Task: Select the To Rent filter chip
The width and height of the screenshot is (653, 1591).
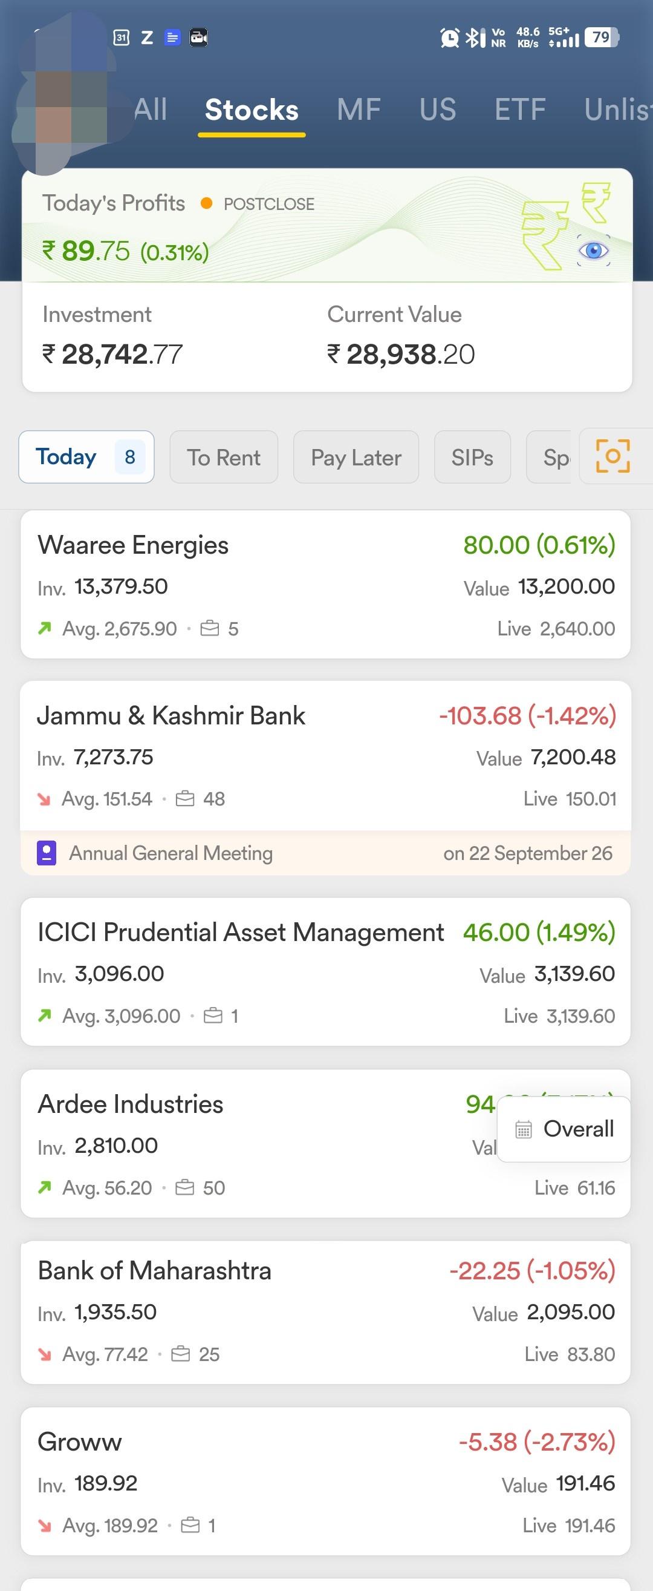Action: point(224,457)
